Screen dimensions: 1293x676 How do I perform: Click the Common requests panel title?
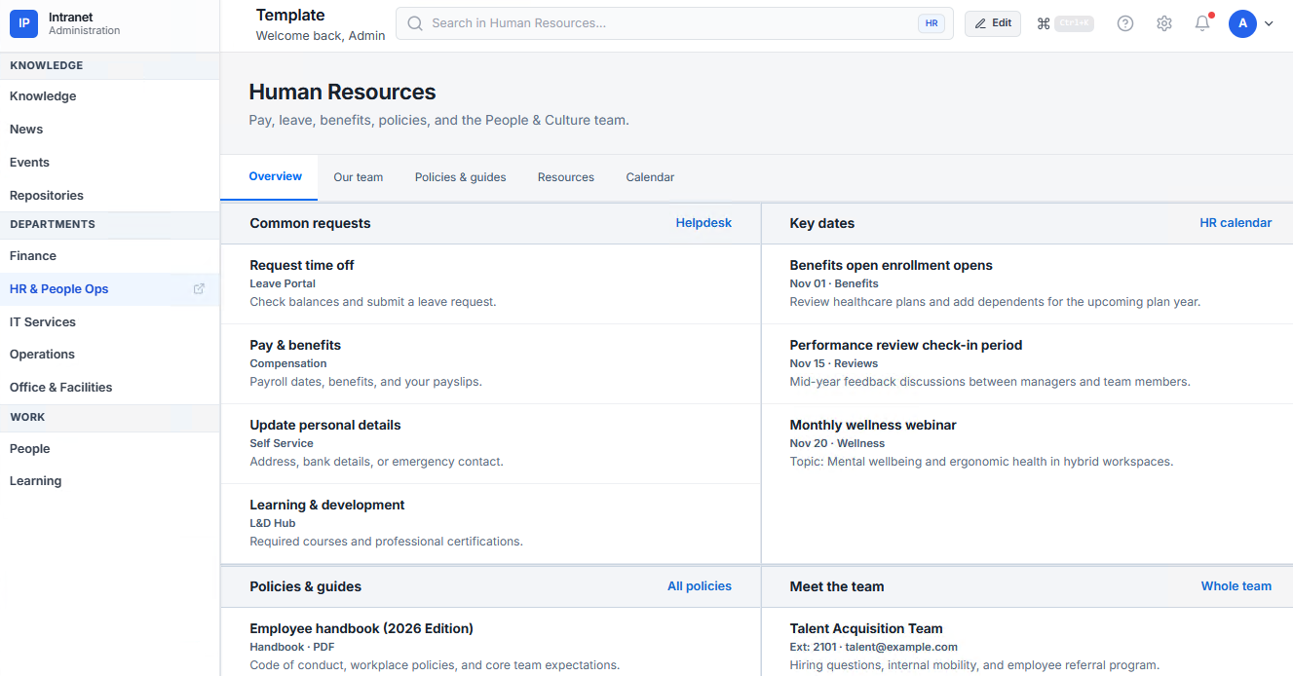pyautogui.click(x=310, y=223)
